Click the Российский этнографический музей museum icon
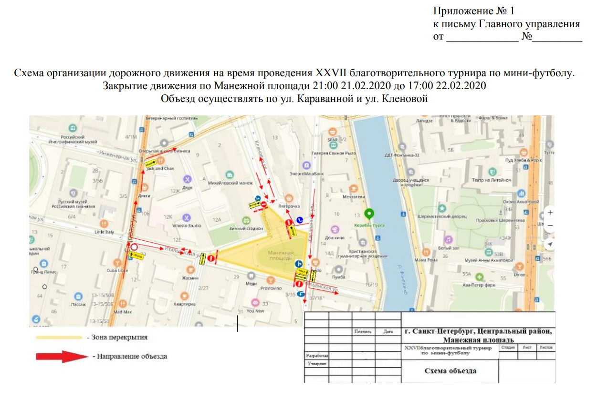Screen dimensions: 597x399 pyautogui.click(x=72, y=129)
